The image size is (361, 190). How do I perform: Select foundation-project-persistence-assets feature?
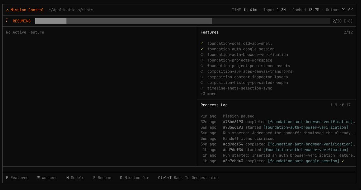pos(249,66)
